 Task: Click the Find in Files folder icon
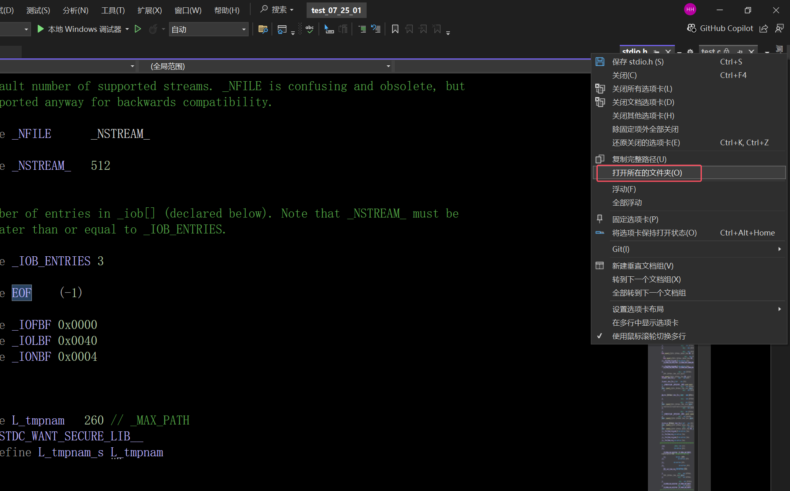pos(263,29)
